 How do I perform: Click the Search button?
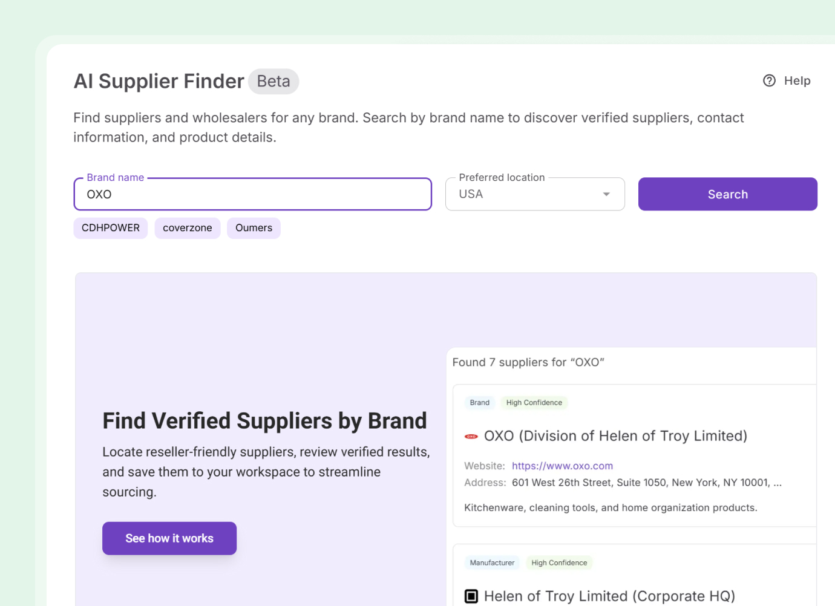pos(727,194)
